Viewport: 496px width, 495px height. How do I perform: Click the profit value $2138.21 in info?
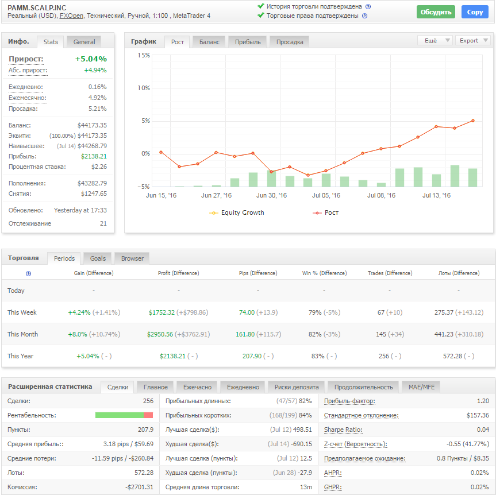coord(94,156)
